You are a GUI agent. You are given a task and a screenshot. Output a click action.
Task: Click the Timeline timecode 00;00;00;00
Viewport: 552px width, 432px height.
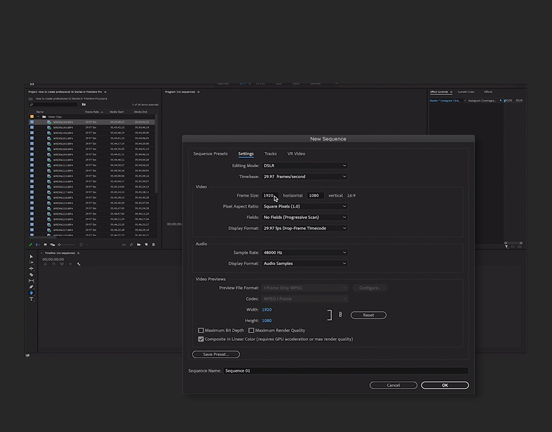pos(53,260)
